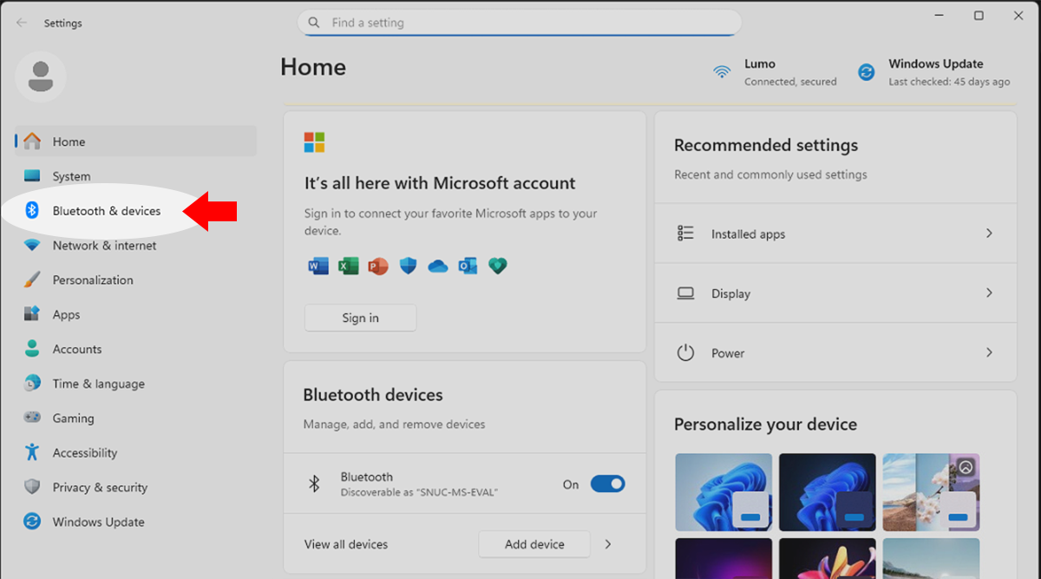This screenshot has height=579, width=1041.
Task: Expand Power settings arrow
Action: (x=989, y=353)
